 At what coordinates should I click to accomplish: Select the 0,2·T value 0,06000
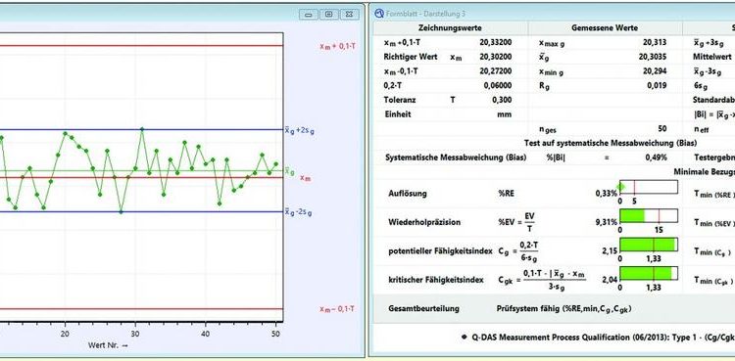pos(498,86)
